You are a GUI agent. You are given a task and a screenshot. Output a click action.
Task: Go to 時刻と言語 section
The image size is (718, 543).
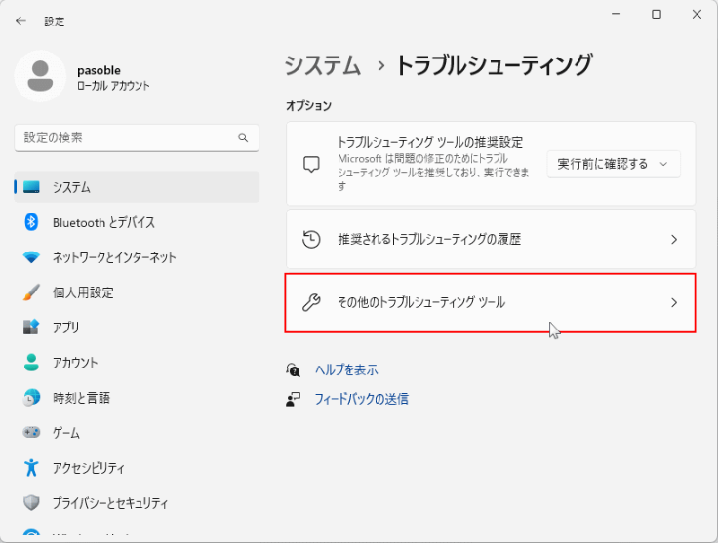[x=81, y=398]
